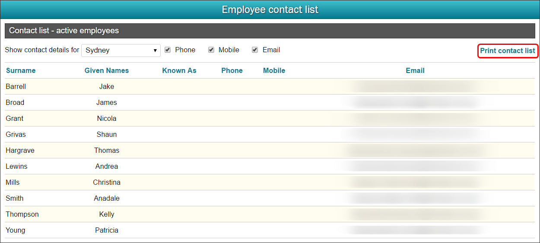Sort by the Given Names column header
Screen dimensions: 540x243
point(107,71)
